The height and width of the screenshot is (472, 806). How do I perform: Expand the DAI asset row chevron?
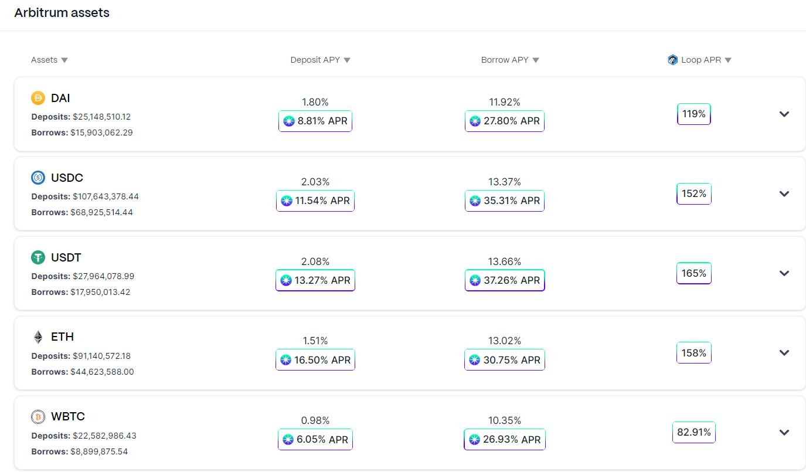[x=784, y=114]
